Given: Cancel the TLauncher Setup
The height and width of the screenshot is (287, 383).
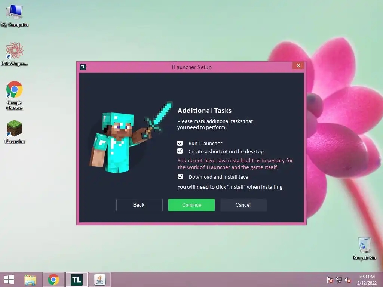Looking at the screenshot, I should pyautogui.click(x=243, y=205).
